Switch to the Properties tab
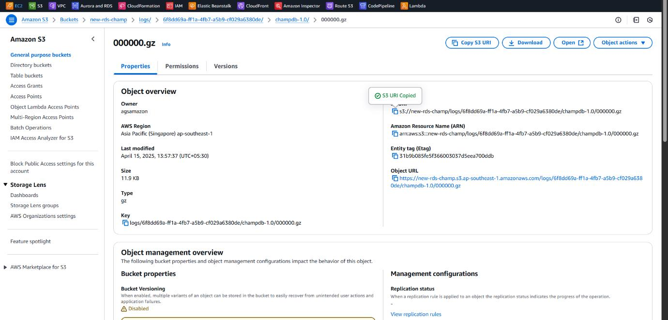The image size is (668, 320). (x=136, y=66)
